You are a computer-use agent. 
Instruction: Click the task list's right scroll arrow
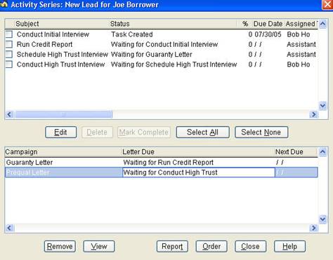pos(313,114)
